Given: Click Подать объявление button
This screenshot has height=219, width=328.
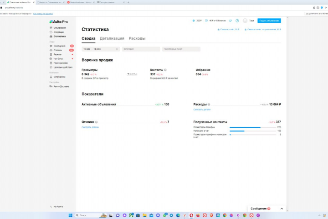Looking at the screenshot, I should pos(269,21).
